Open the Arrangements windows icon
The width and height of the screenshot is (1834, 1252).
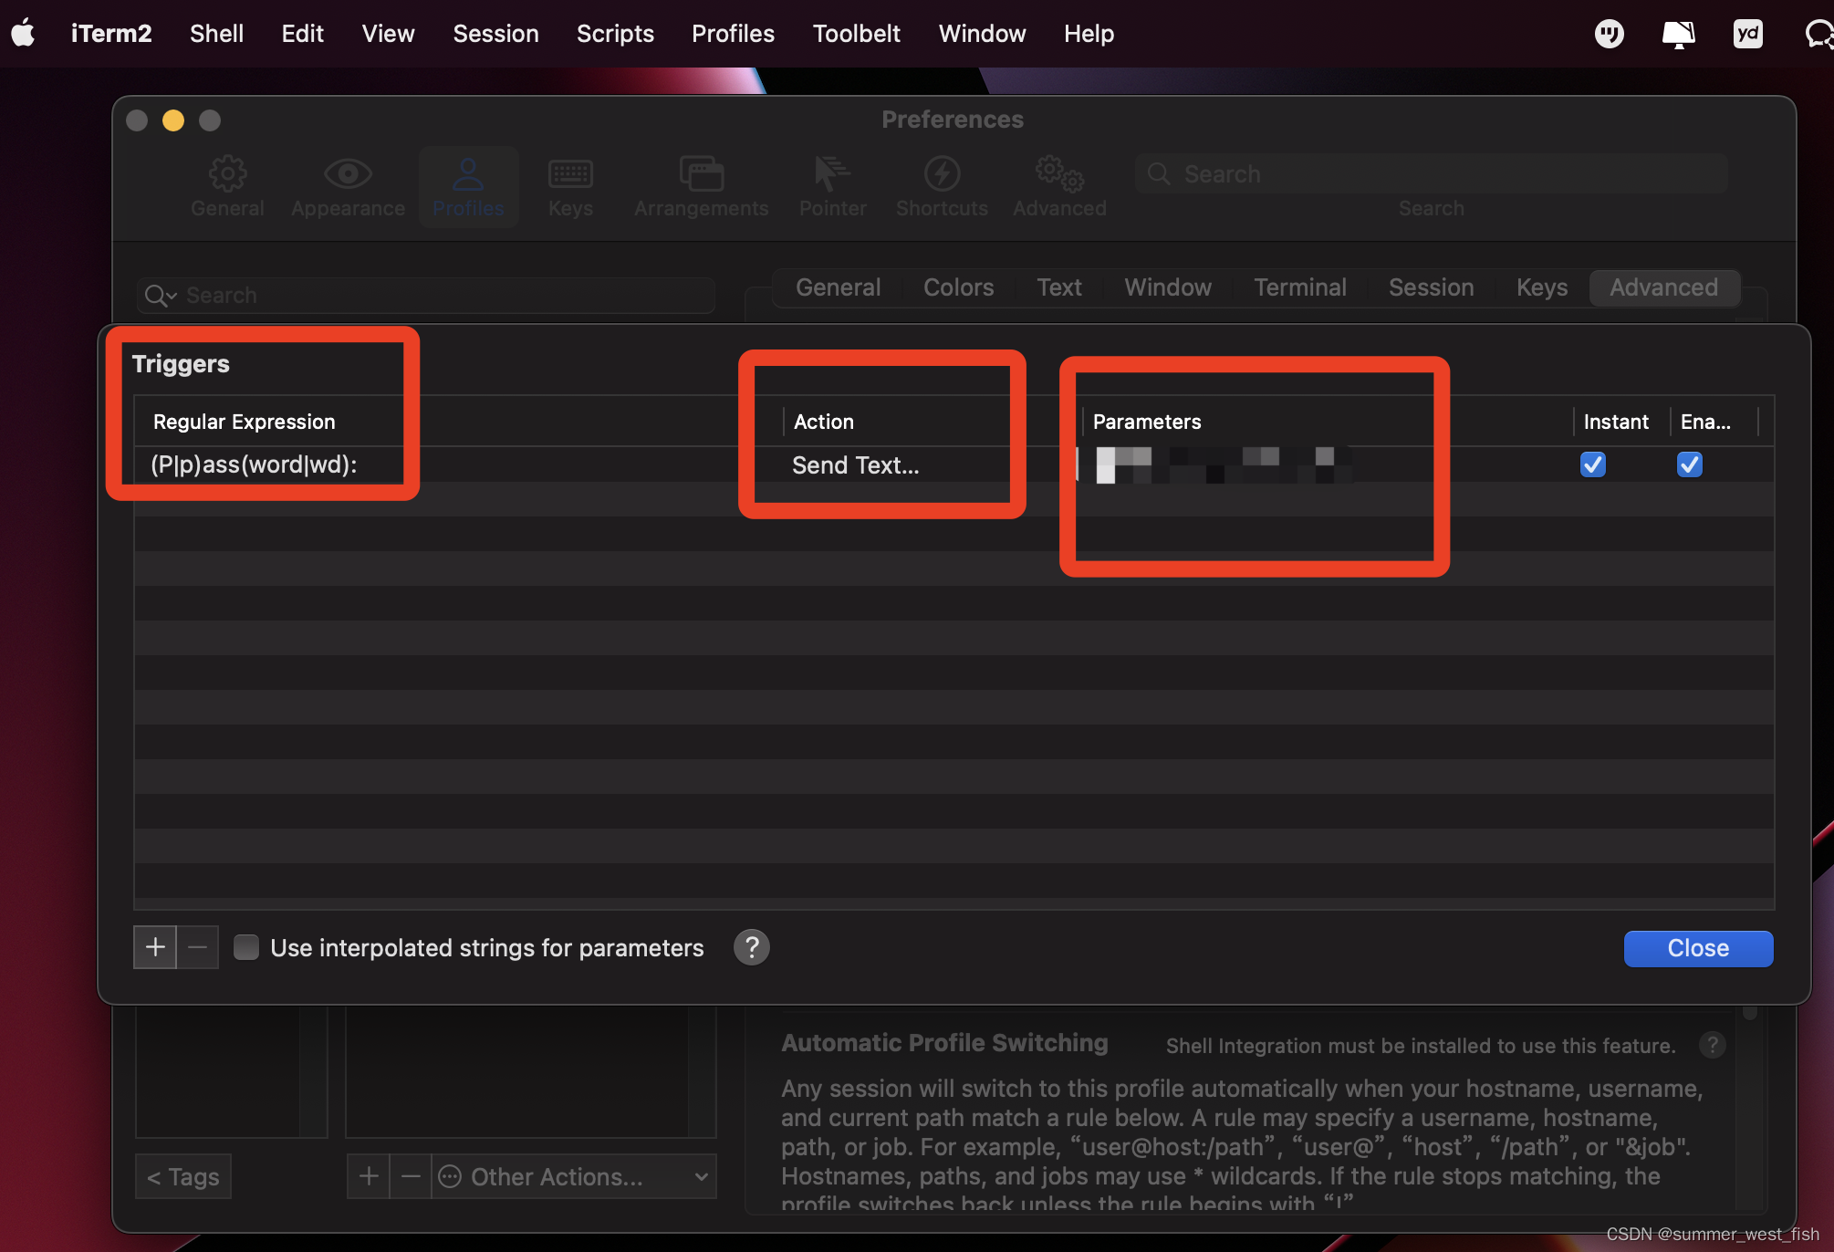[x=701, y=174]
